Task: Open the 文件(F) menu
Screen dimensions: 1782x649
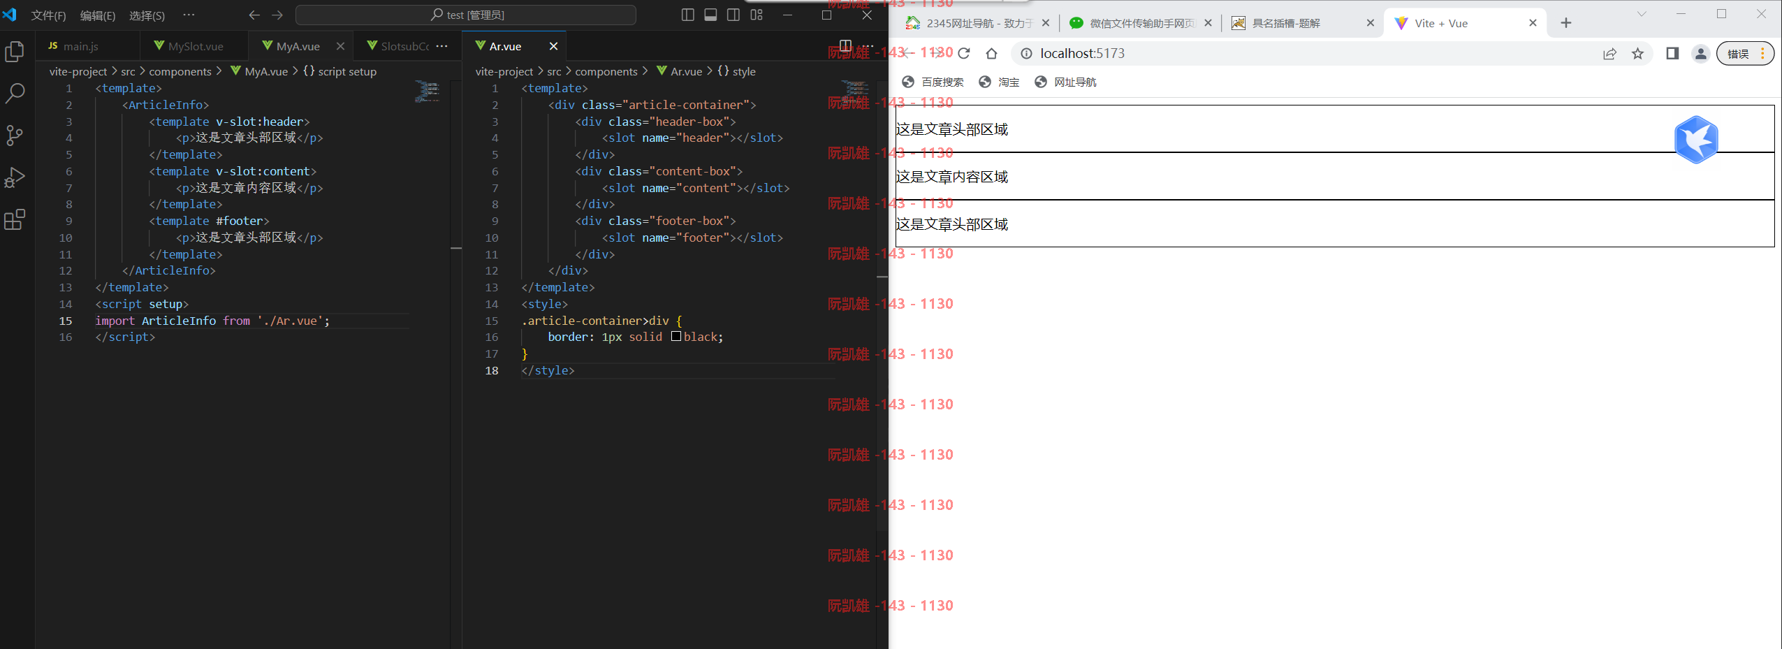Action: click(x=48, y=15)
